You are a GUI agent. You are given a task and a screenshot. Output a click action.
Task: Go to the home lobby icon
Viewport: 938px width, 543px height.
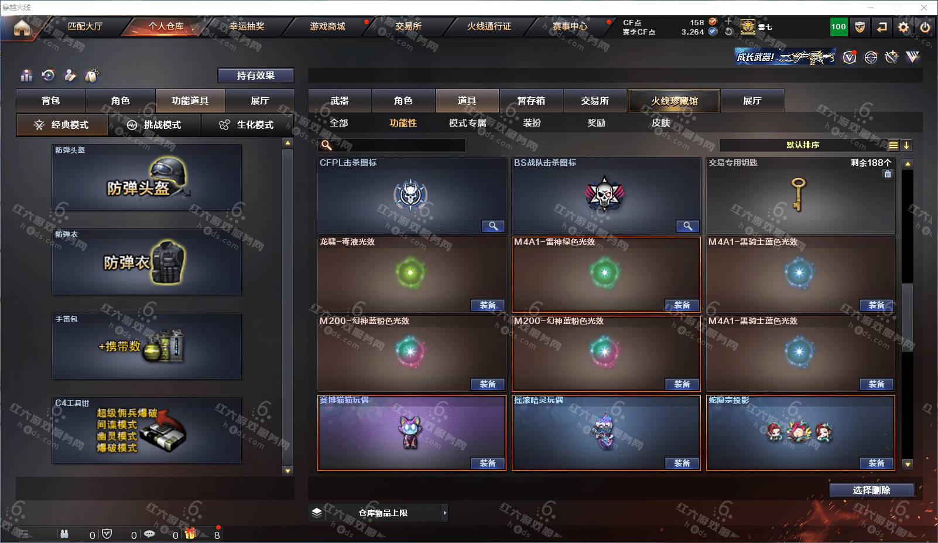click(22, 28)
